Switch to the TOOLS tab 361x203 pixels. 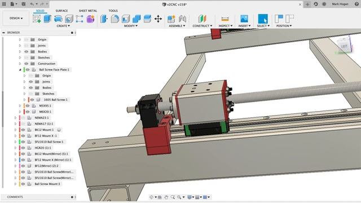(x=113, y=11)
